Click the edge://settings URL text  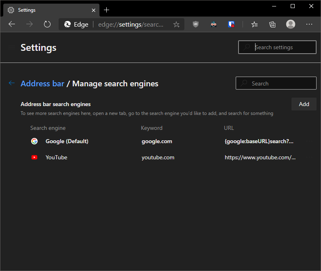click(131, 25)
